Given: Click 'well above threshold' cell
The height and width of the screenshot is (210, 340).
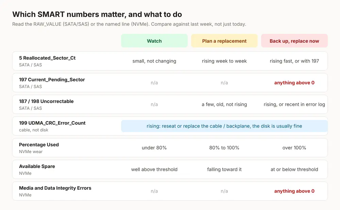Looking at the screenshot, I should coord(154,169).
